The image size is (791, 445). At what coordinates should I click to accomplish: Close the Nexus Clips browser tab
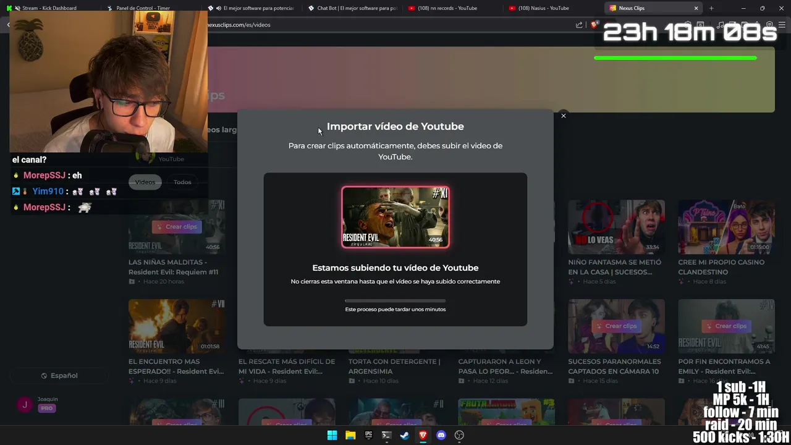[x=696, y=8]
